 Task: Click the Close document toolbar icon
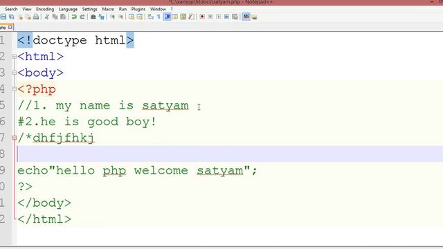click(x=20, y=17)
